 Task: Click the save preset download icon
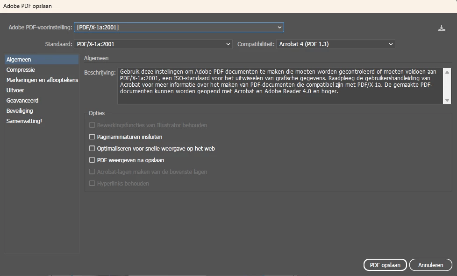pyautogui.click(x=442, y=28)
